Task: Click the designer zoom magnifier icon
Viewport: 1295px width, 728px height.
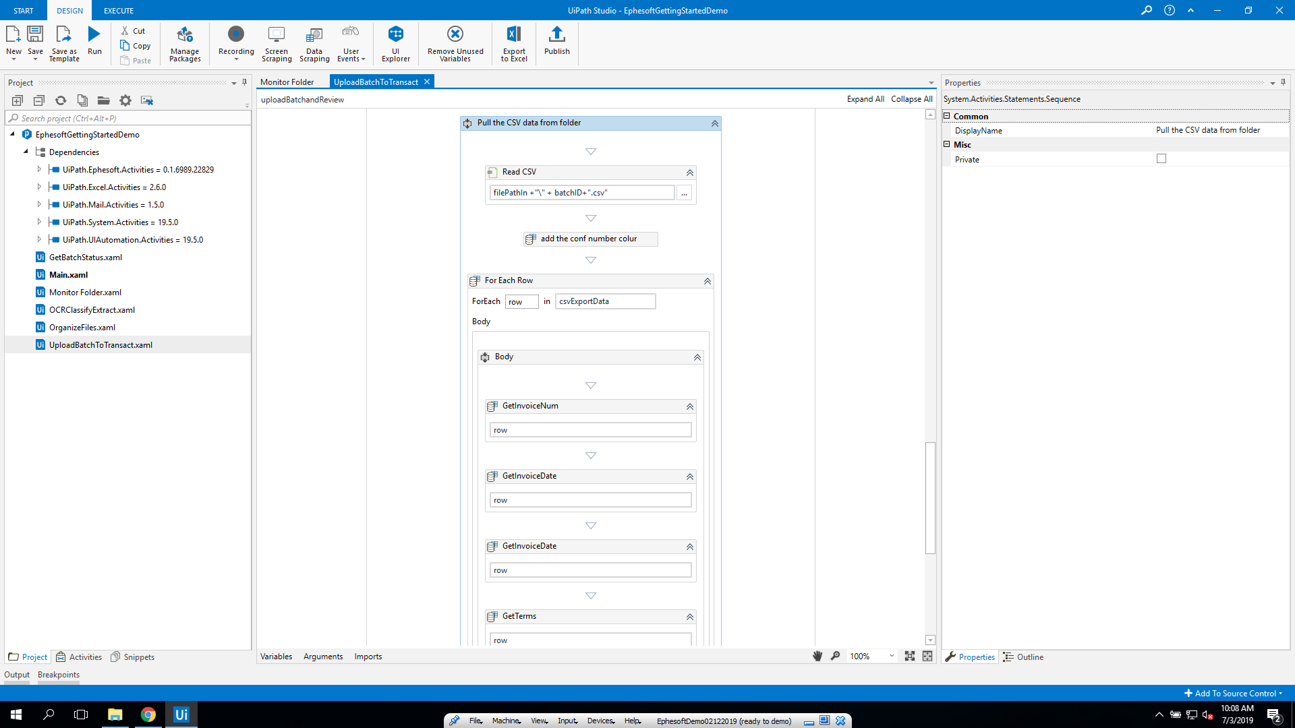Action: pyautogui.click(x=836, y=656)
